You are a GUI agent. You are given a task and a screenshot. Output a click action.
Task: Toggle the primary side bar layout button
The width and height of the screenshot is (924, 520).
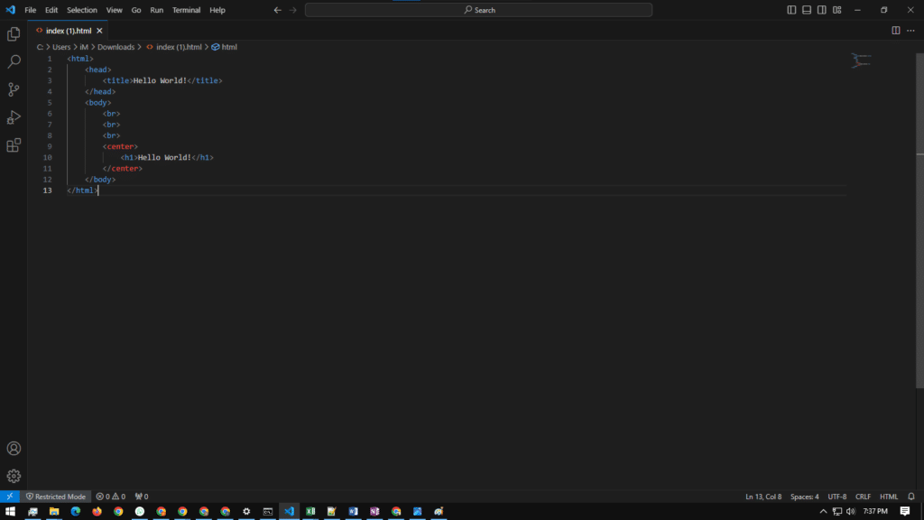791,10
